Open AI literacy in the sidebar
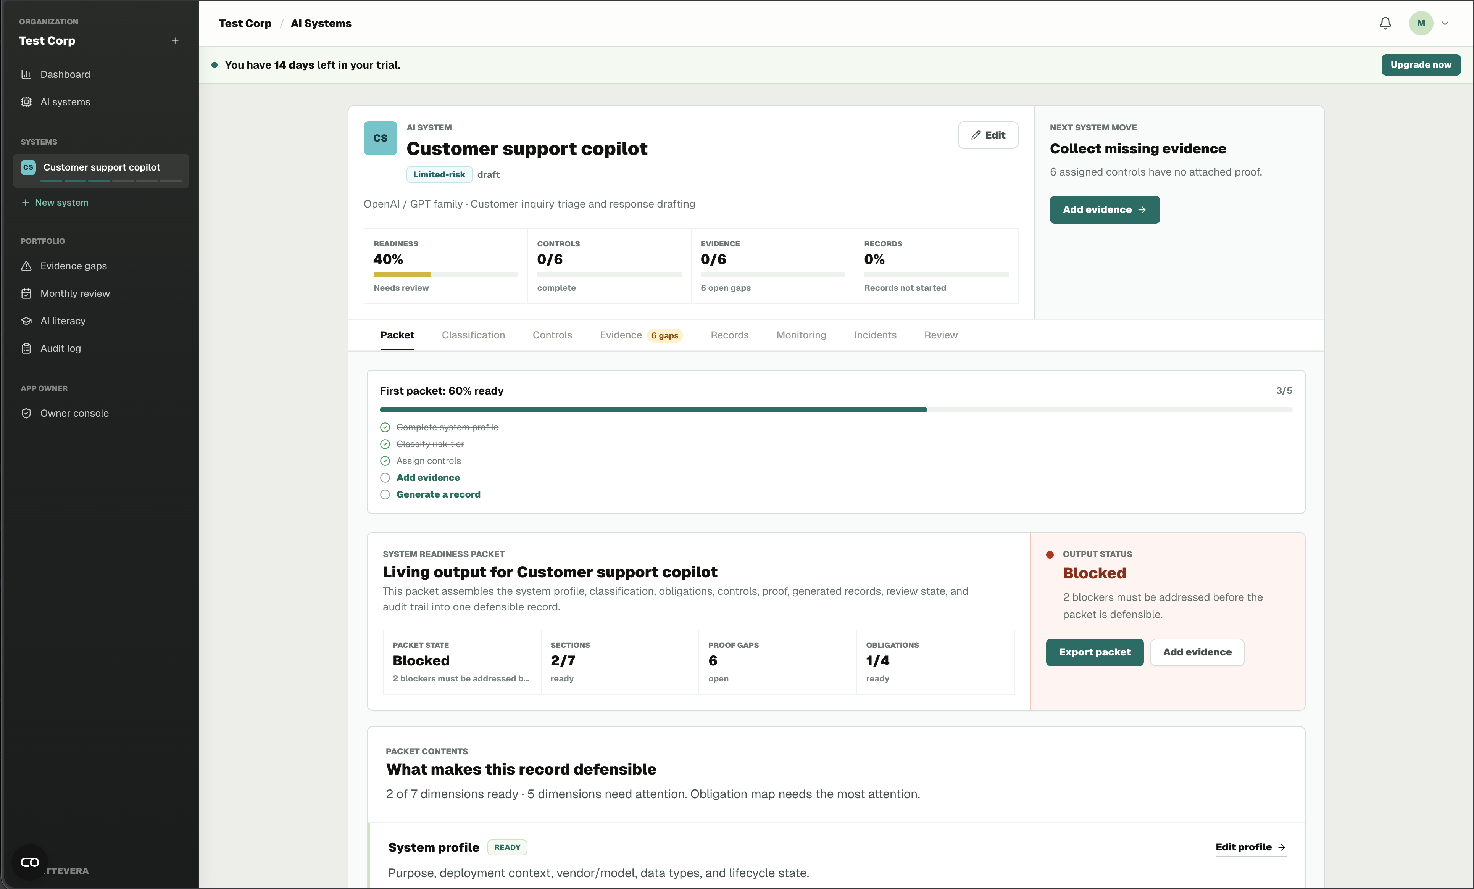This screenshot has width=1474, height=889. pos(101,321)
